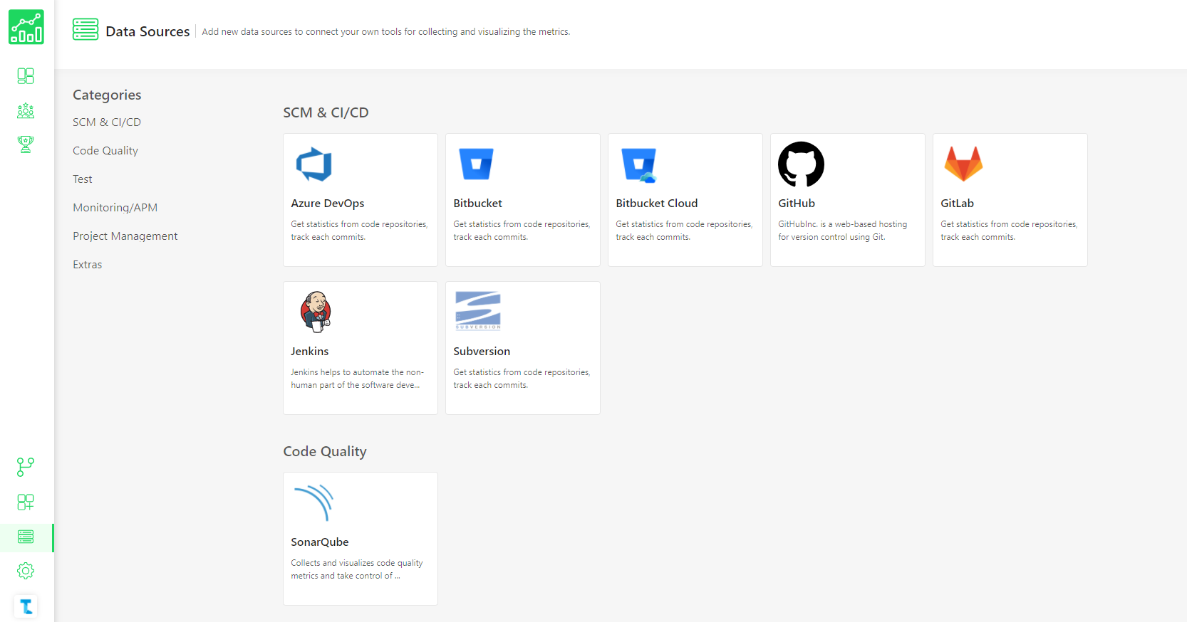Click the Jenkins butler logo

(x=316, y=312)
